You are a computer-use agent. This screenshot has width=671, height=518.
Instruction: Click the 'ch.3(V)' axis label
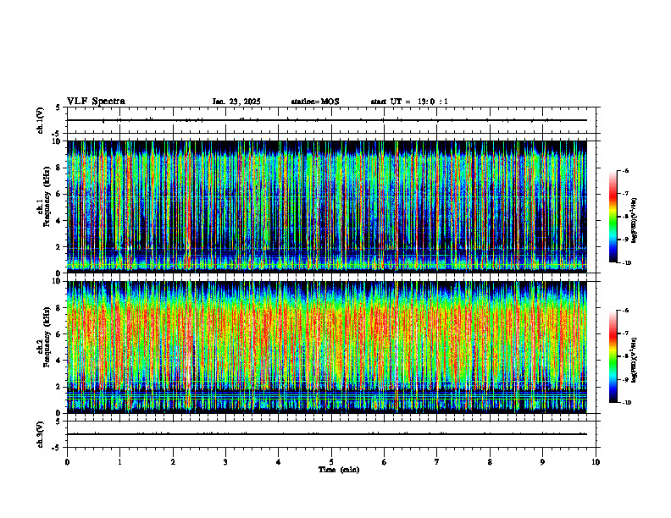pos(41,434)
